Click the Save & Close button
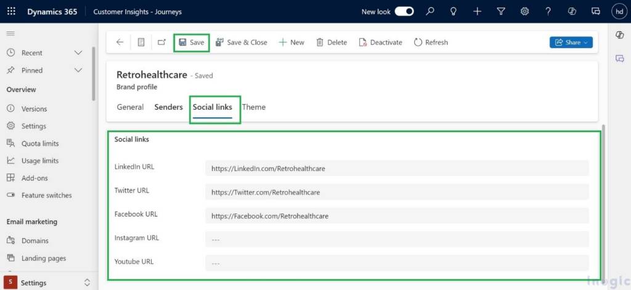Screen dimensions: 631x290 click(x=241, y=43)
